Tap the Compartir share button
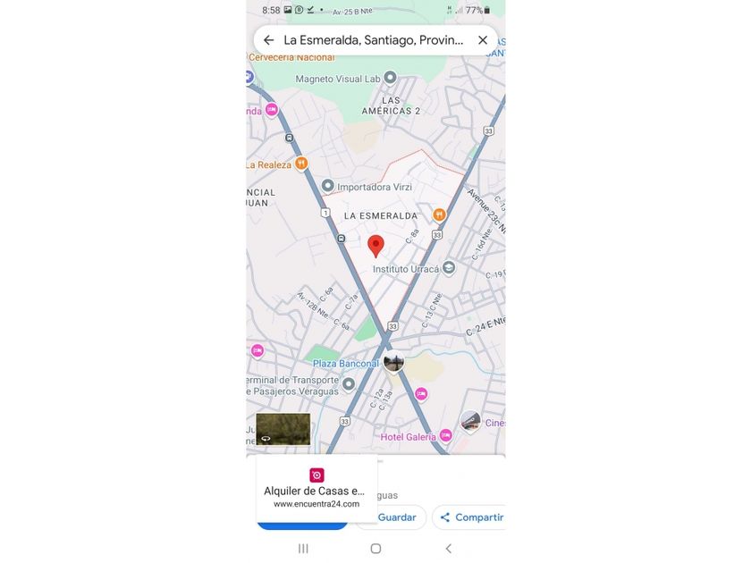 (x=469, y=517)
